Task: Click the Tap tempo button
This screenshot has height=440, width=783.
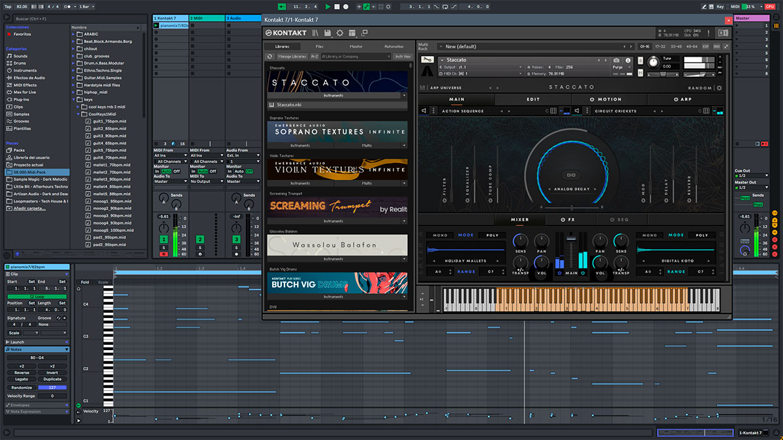Action: 7,7
